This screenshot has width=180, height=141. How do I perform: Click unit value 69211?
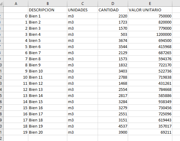(x=150, y=132)
